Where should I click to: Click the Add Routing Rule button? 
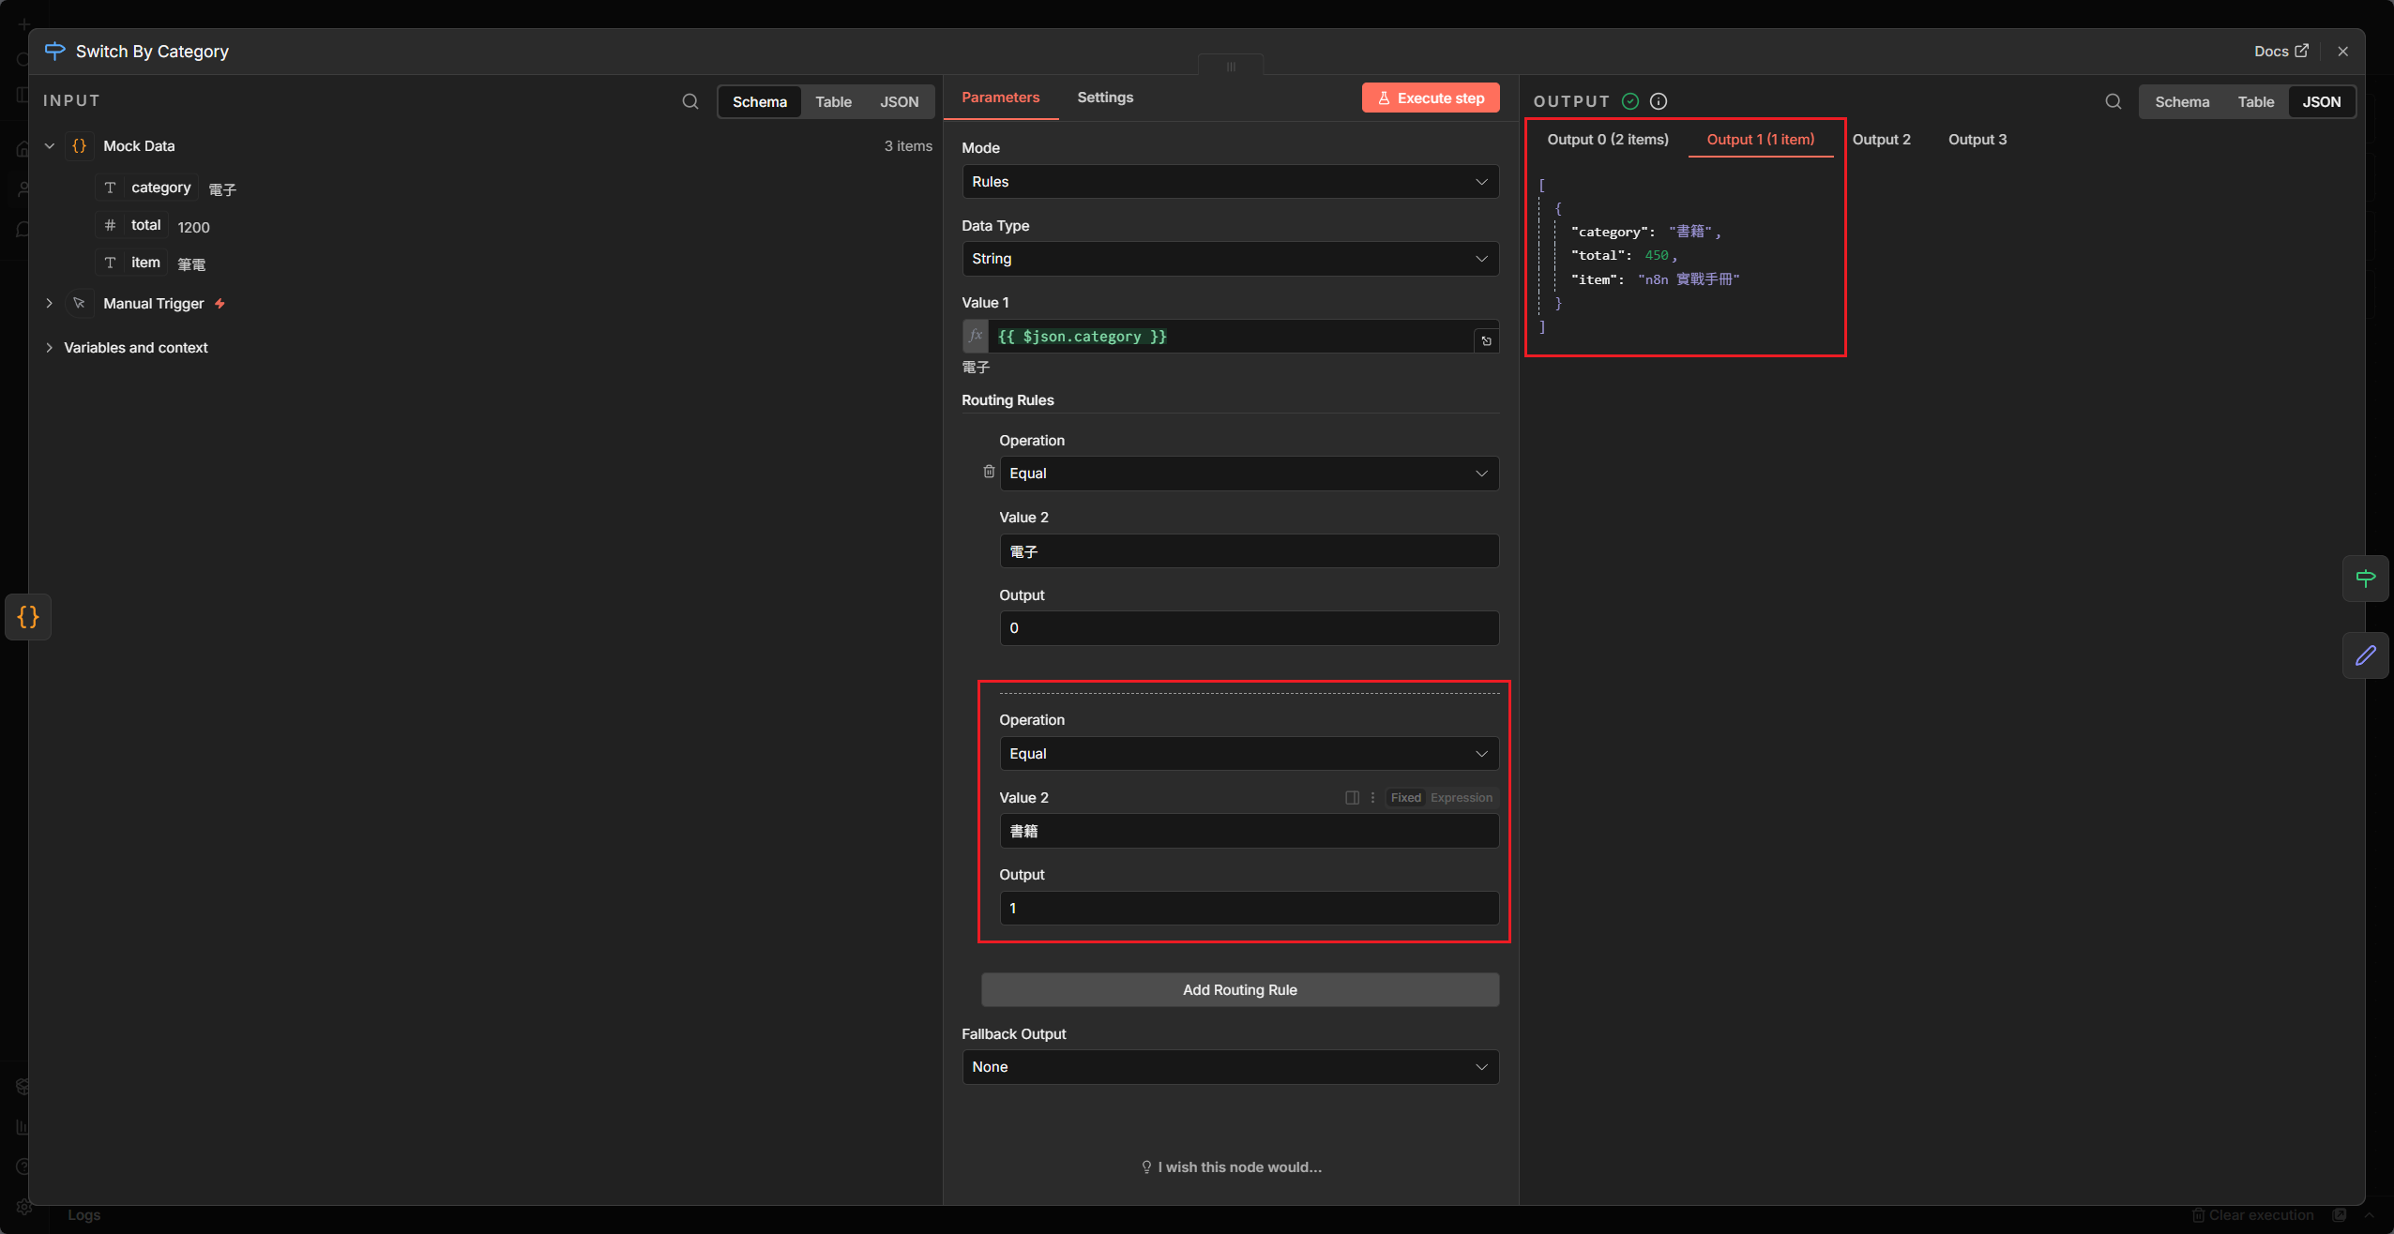(1239, 990)
